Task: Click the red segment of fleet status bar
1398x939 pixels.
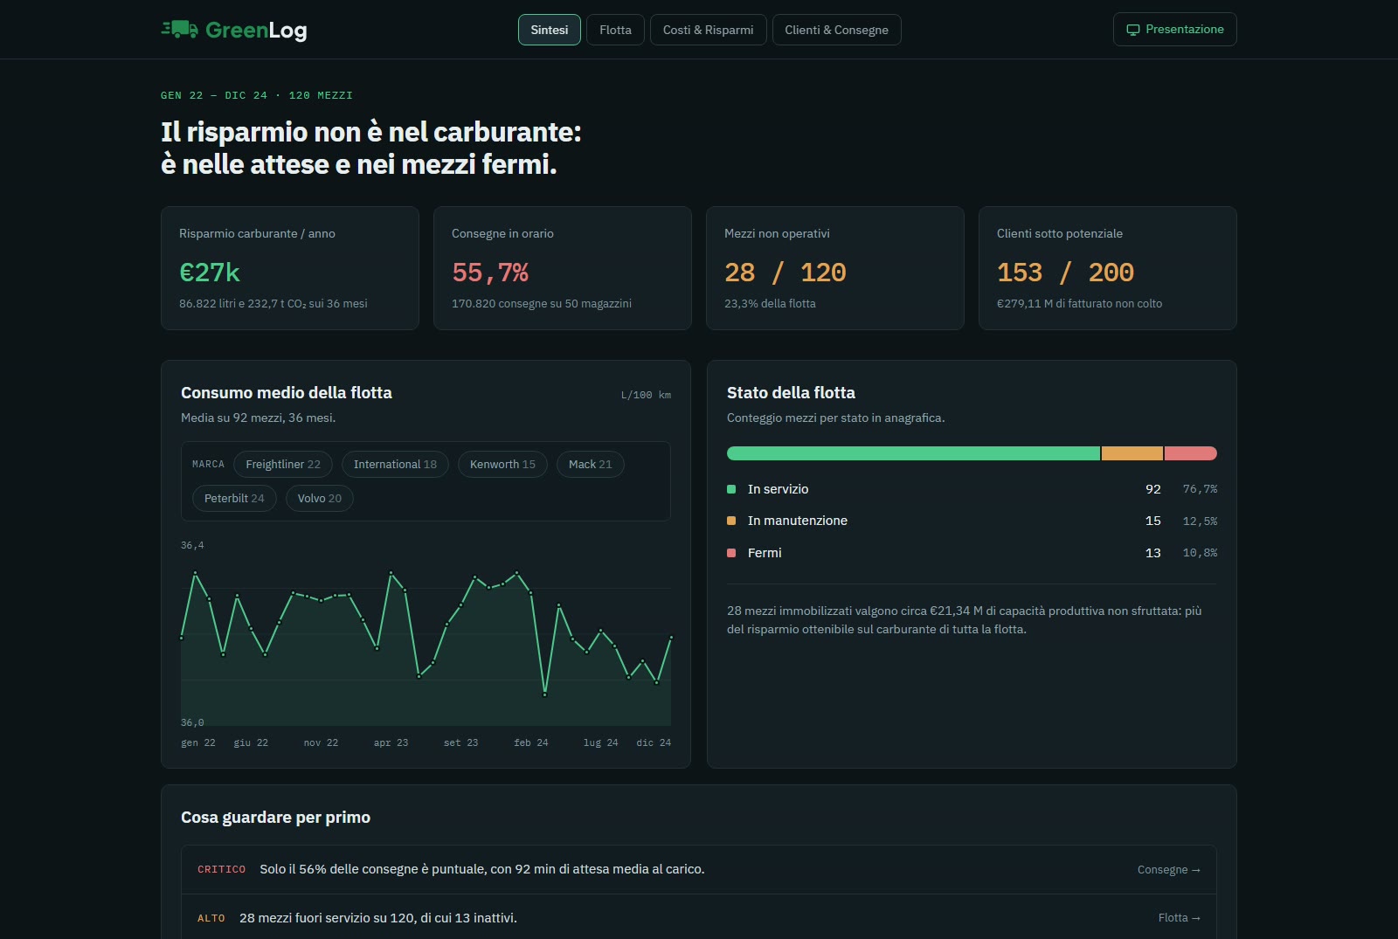Action: tap(1191, 453)
